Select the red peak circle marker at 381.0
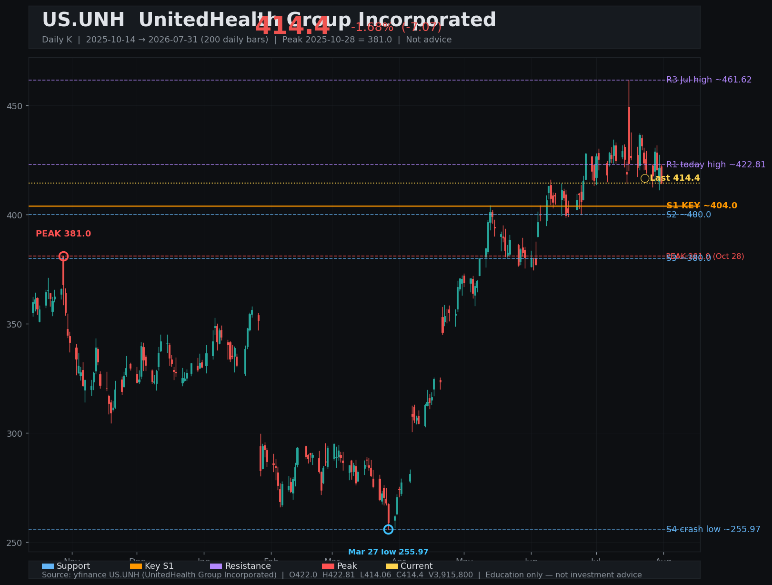This screenshot has height=585, width=772. coord(63,257)
